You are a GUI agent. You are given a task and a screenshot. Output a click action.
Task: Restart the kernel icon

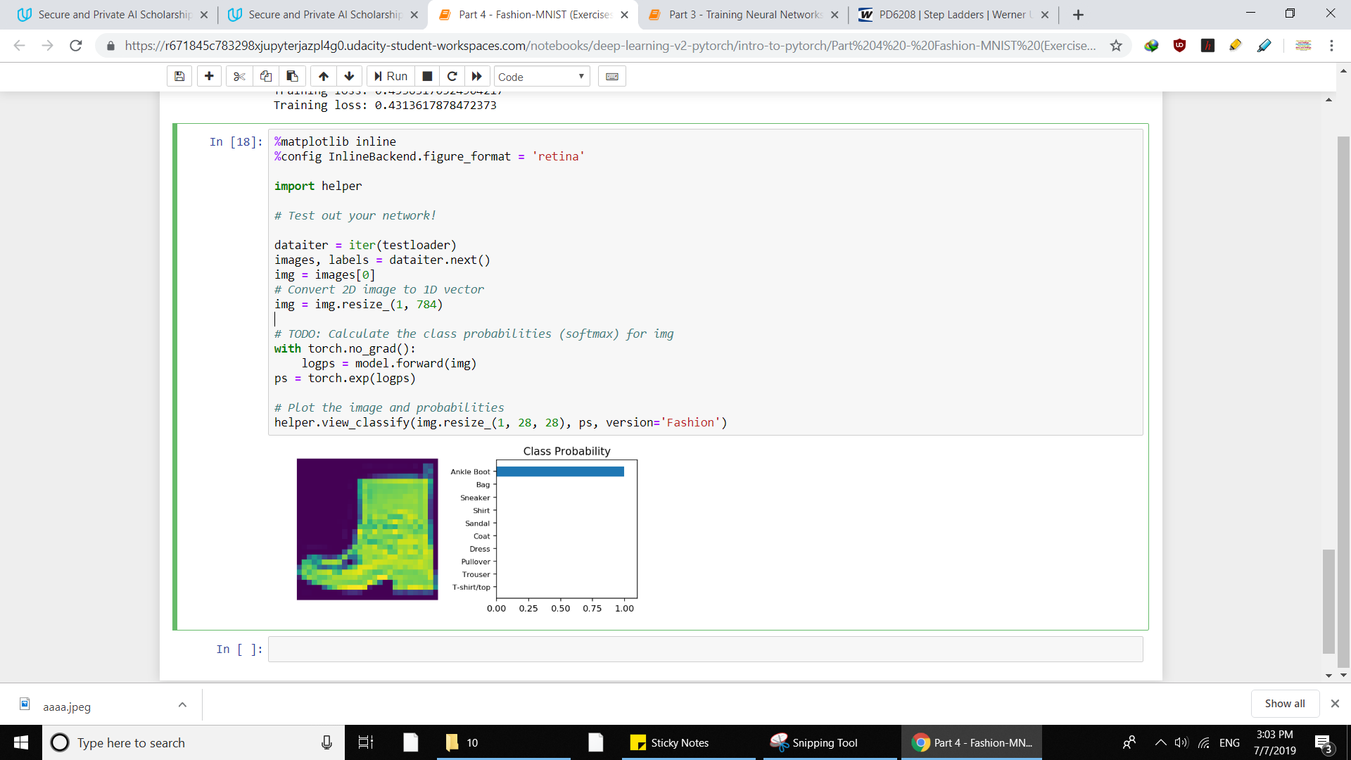coord(452,77)
